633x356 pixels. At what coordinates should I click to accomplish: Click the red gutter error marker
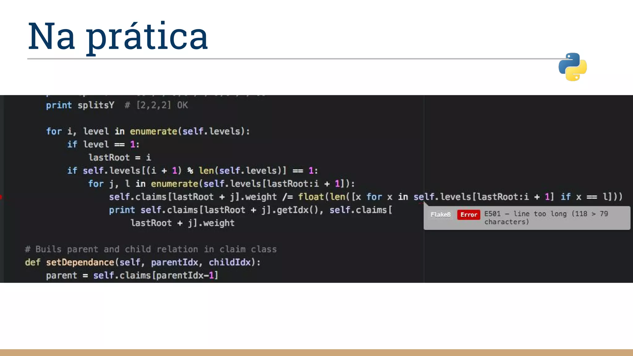pos(1,197)
